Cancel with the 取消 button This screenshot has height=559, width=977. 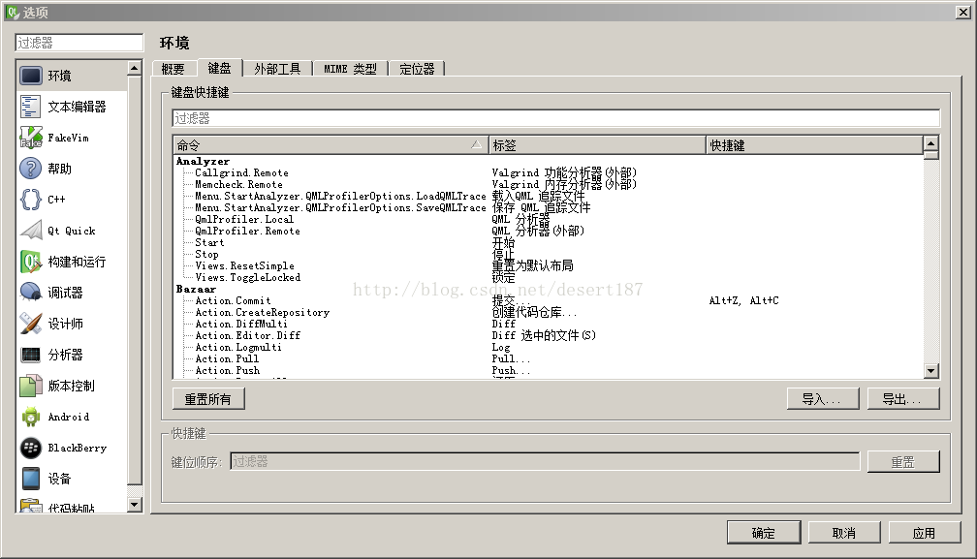[x=844, y=533]
